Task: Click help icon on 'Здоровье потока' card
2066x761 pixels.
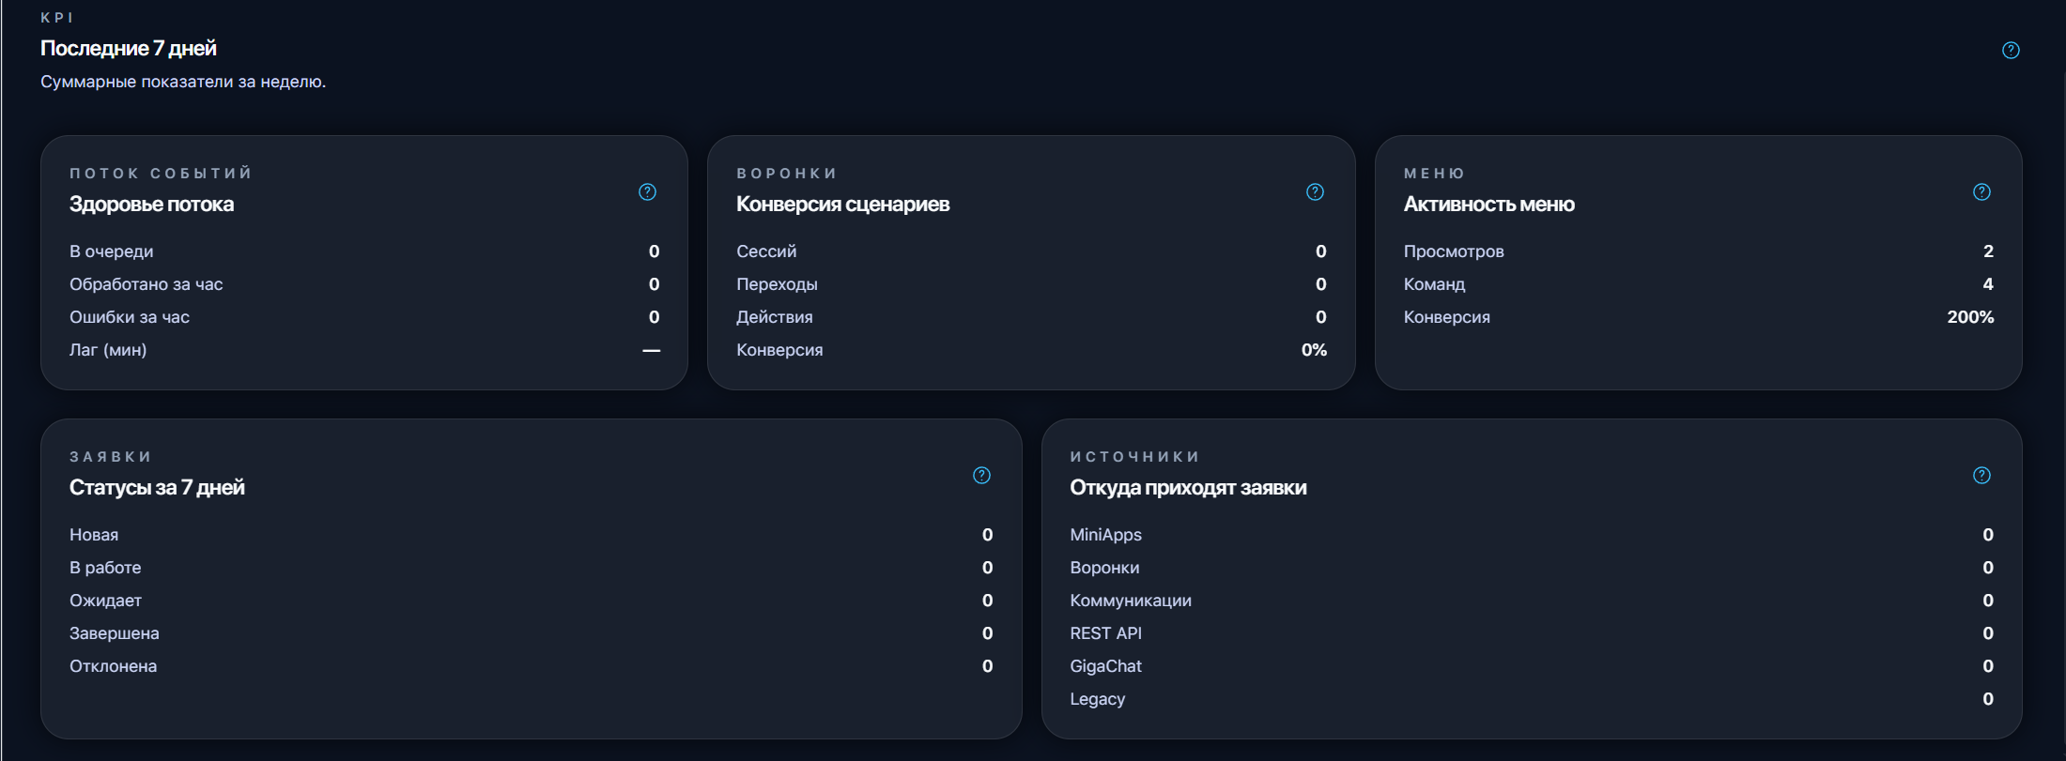Action: (647, 192)
